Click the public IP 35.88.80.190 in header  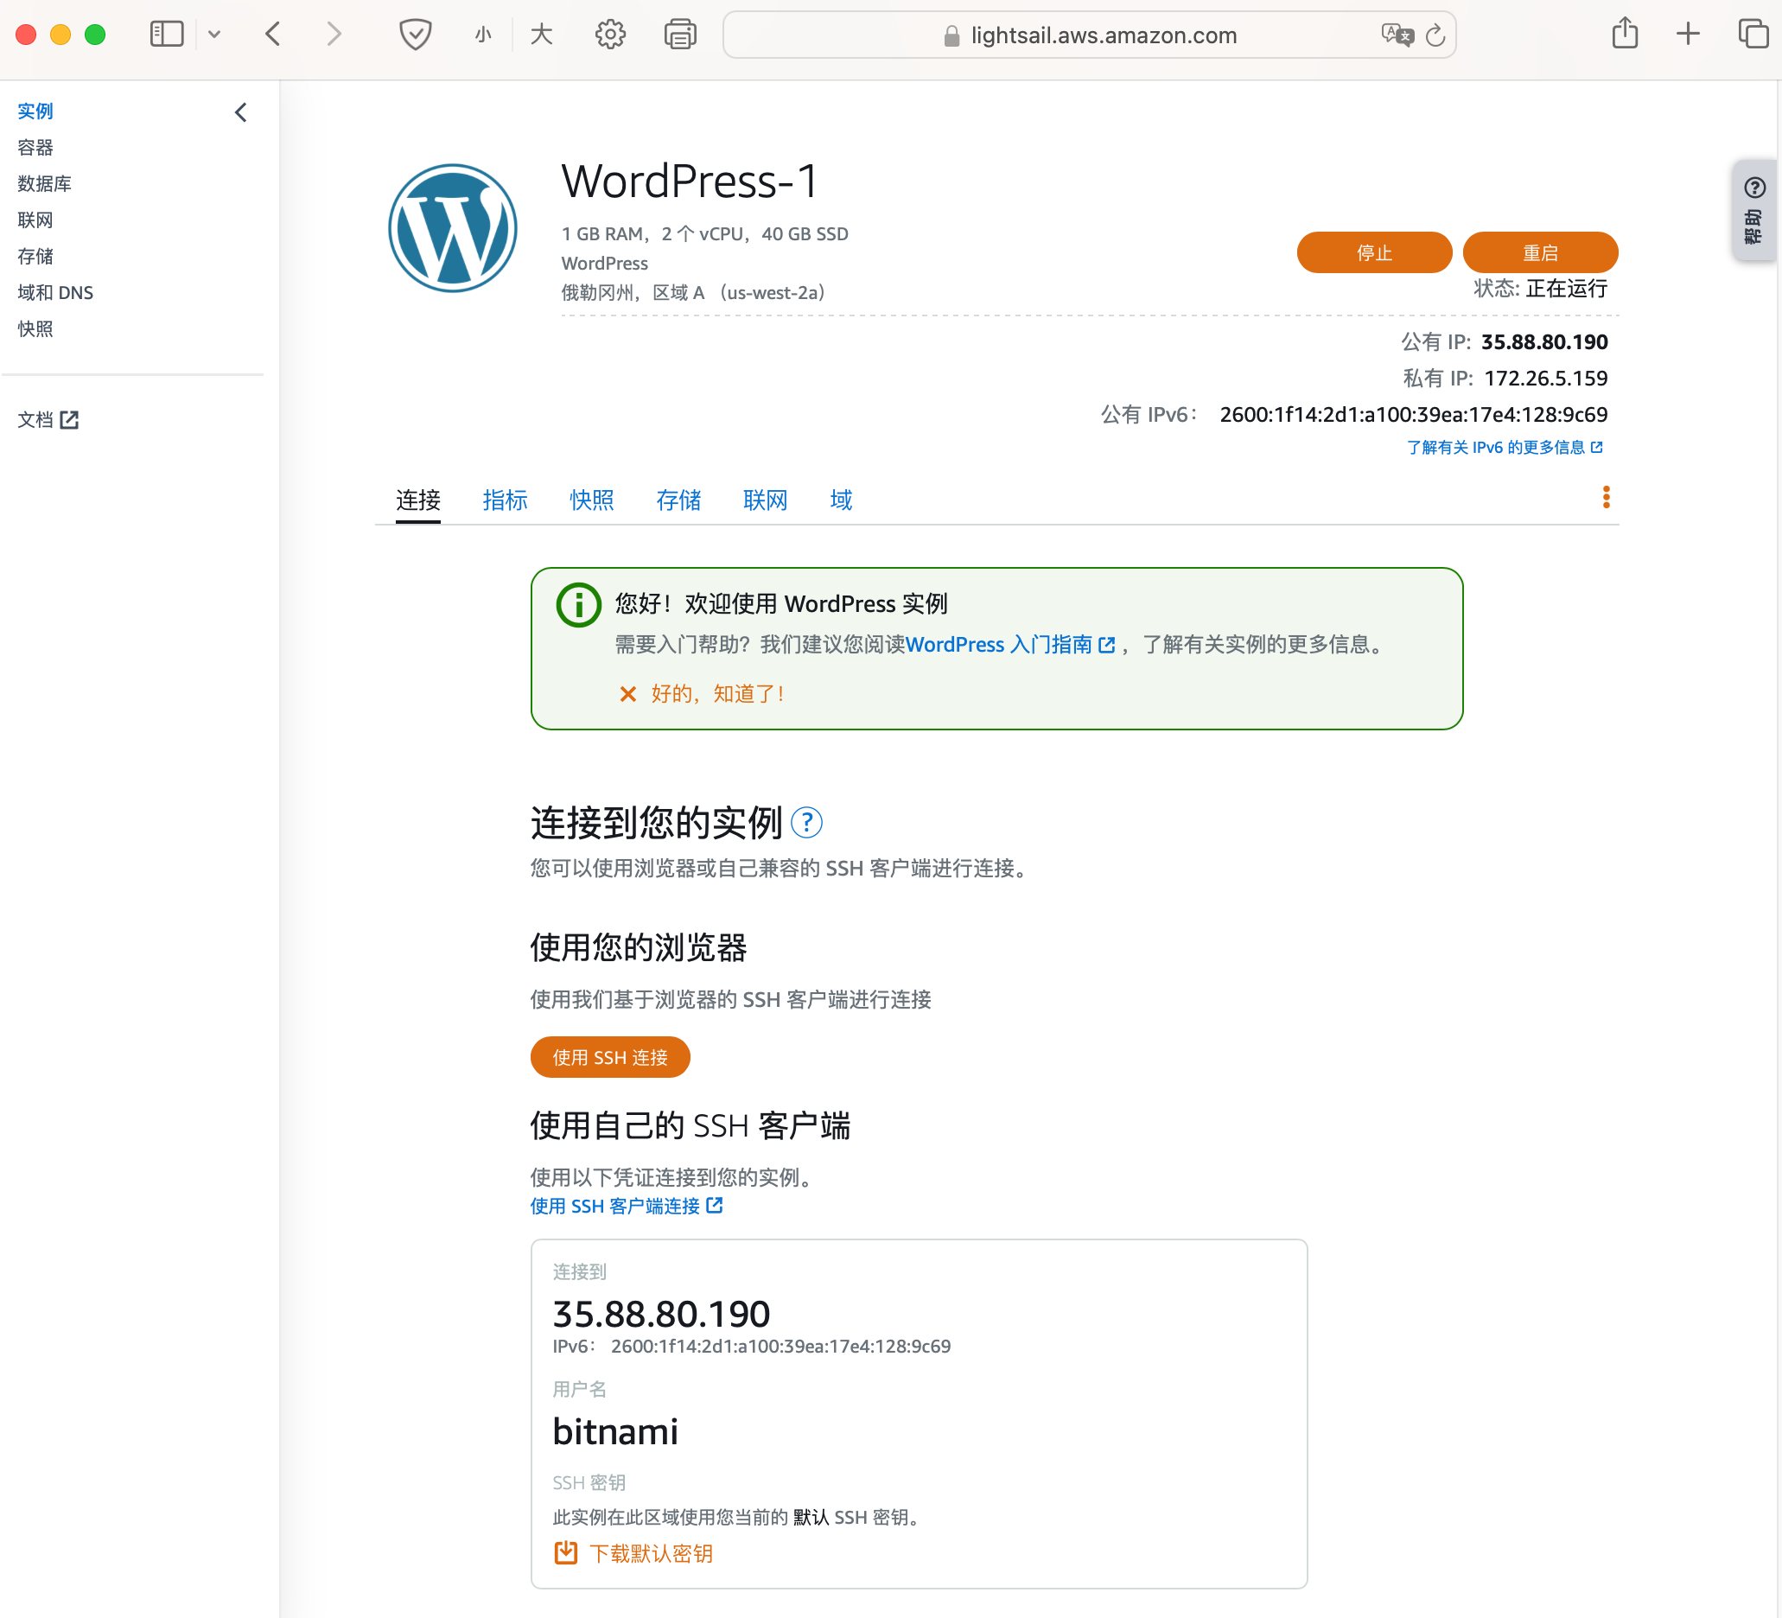click(1544, 342)
